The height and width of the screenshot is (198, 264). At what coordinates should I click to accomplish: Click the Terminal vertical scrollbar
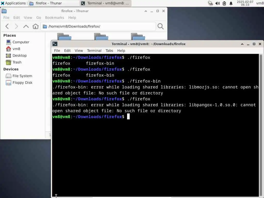click(x=261, y=125)
